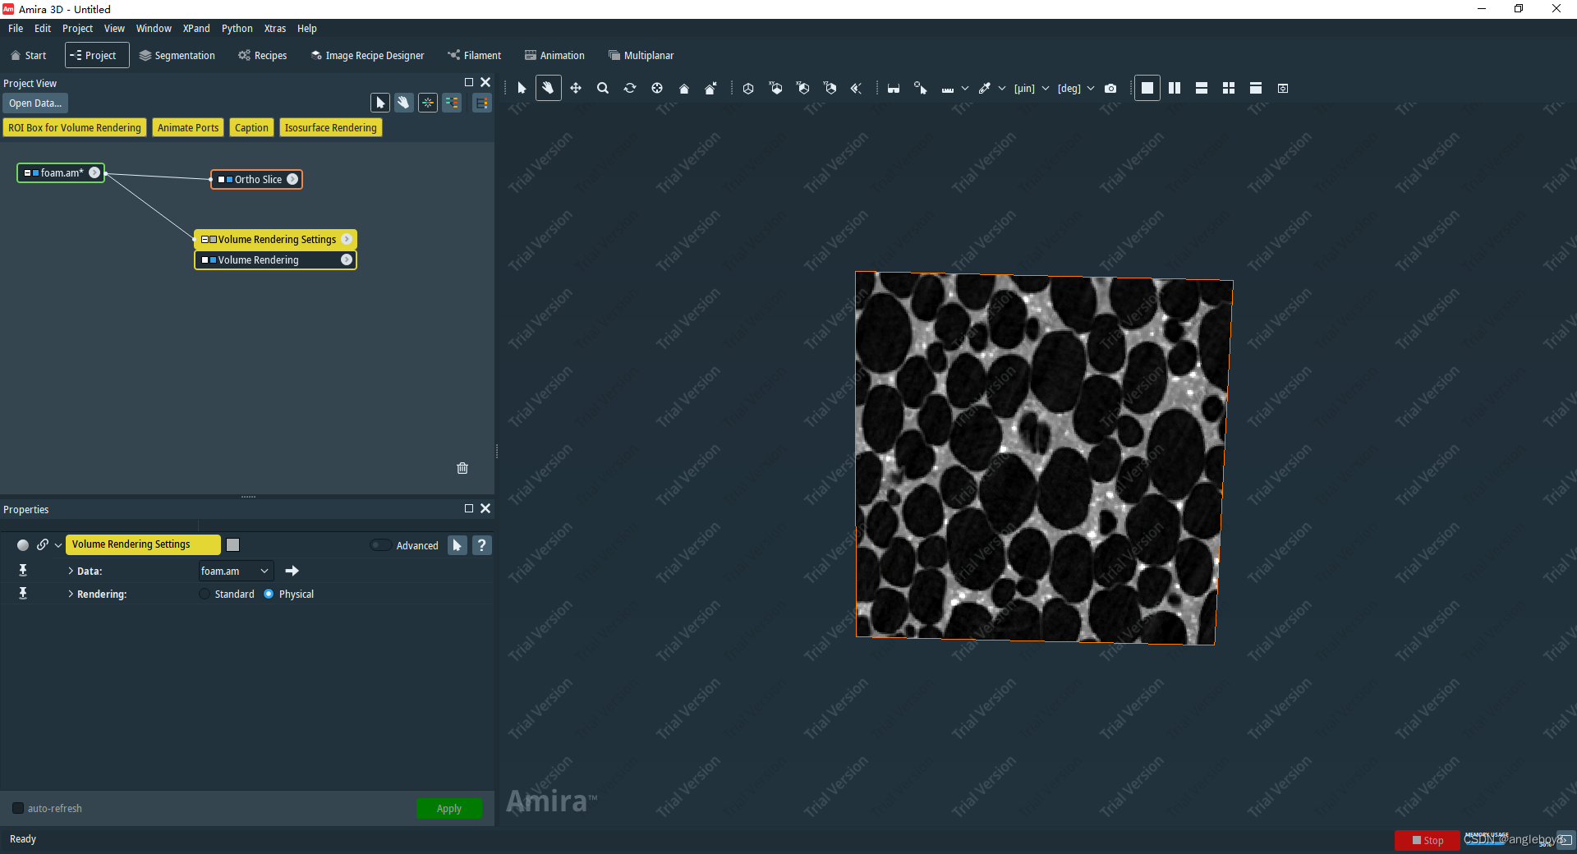Toggle the Properties visibility circle for Volume Rendering Settings
The height and width of the screenshot is (854, 1577).
tap(23, 544)
